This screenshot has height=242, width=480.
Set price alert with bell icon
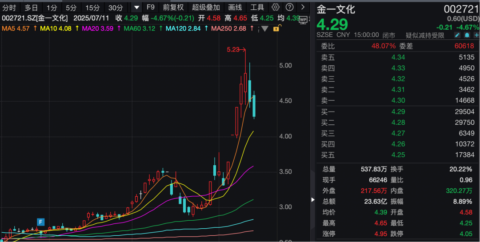pyautogui.click(x=467, y=35)
